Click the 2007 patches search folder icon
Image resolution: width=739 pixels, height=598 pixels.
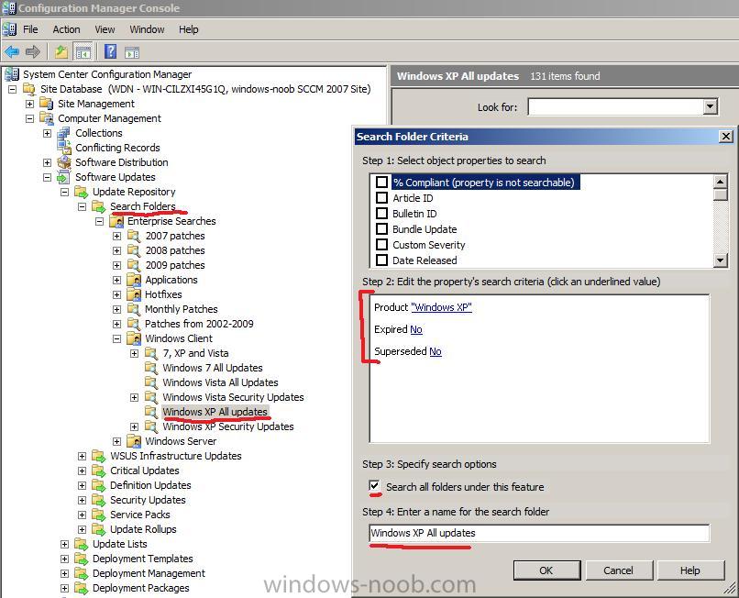click(134, 236)
